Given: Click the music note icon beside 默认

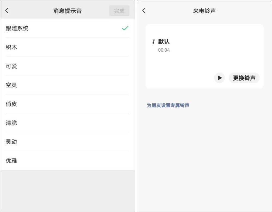Looking at the screenshot, I should coord(153,42).
